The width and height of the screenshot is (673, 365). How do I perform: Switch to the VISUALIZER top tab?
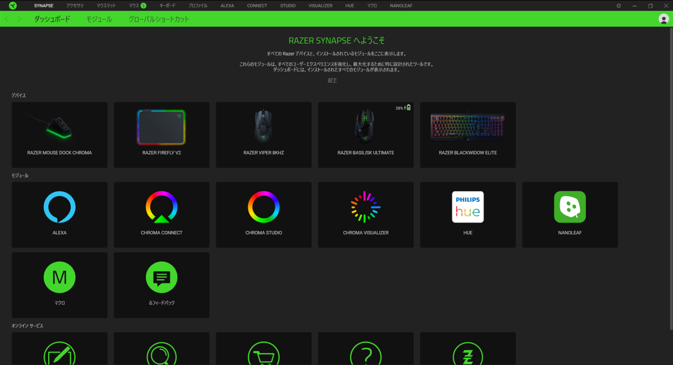(320, 6)
